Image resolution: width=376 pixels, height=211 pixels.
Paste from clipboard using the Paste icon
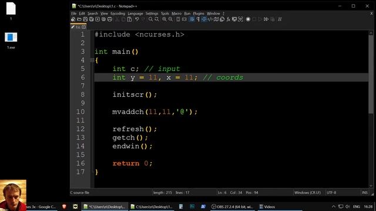pos(129,19)
